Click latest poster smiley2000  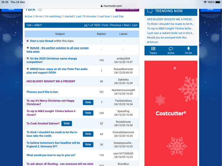pos(123,59)
